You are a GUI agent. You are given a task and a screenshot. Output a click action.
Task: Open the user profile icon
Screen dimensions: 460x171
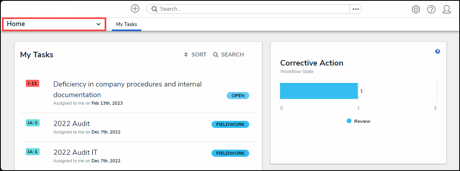pyautogui.click(x=447, y=9)
